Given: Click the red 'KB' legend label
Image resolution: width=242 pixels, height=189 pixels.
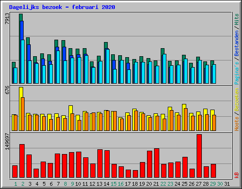Looking at the screenshot, I should (236, 175).
